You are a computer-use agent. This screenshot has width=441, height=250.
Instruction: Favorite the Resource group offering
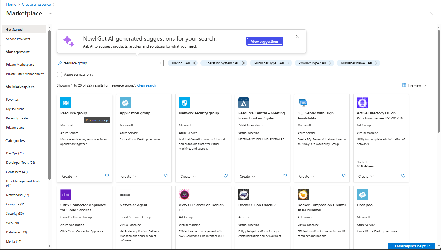(107, 176)
